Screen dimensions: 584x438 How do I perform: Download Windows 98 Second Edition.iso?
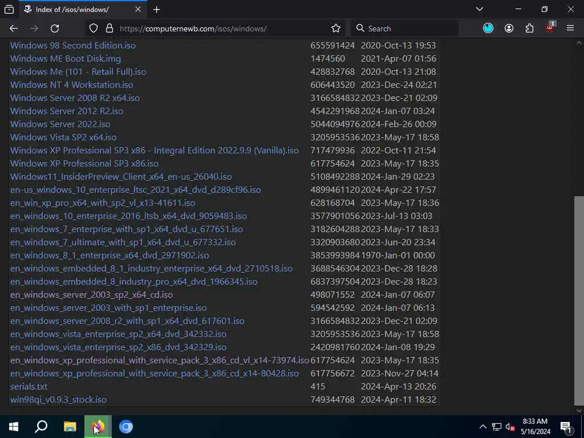click(x=73, y=46)
